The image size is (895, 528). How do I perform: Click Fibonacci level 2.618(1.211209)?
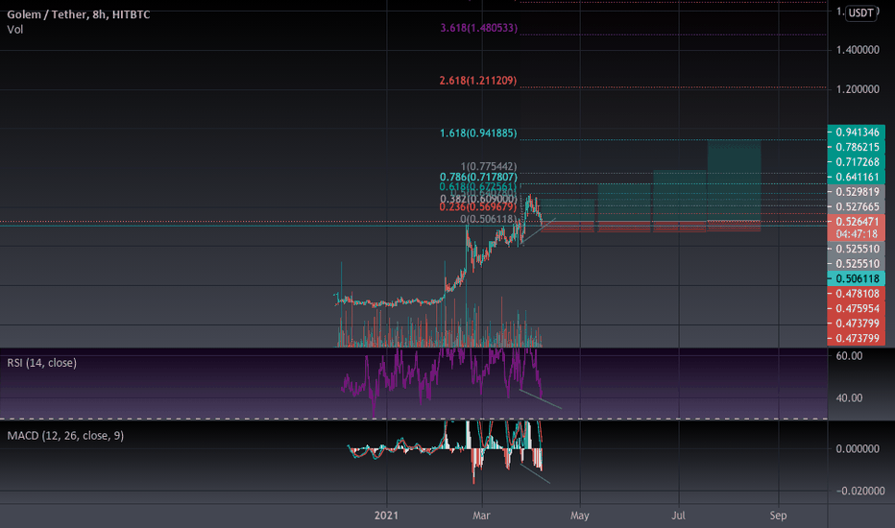coord(478,81)
